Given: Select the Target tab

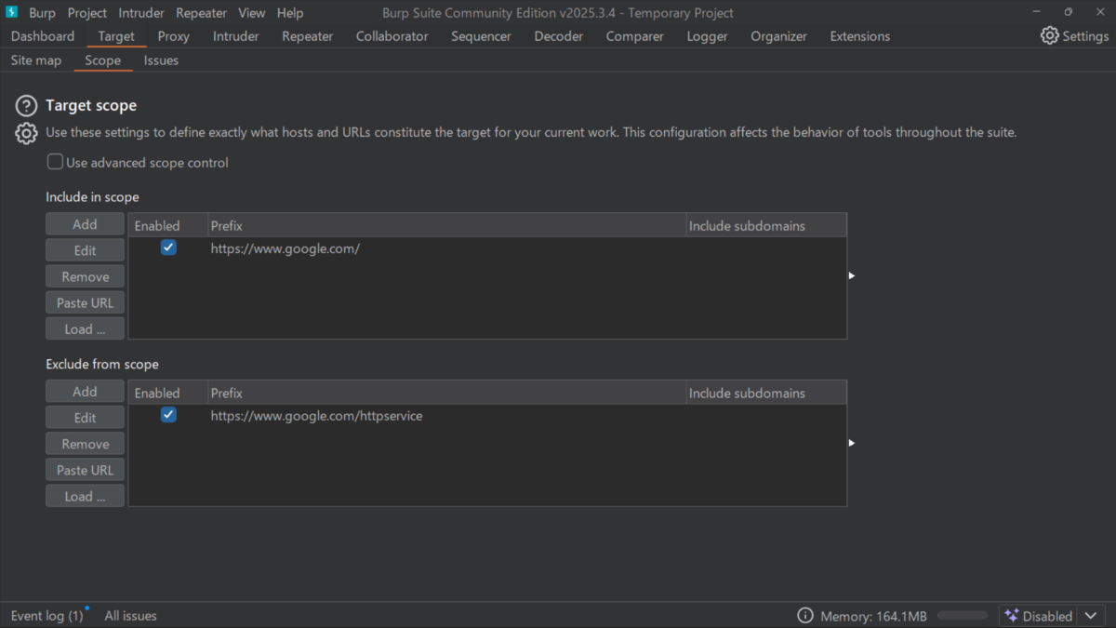Looking at the screenshot, I should (x=116, y=36).
